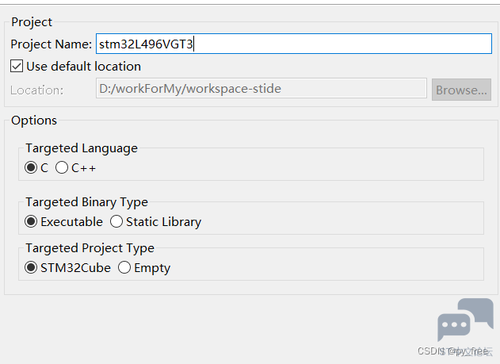Click the 'Targeted Binary Type' group title
The width and height of the screenshot is (500, 364).
(87, 202)
